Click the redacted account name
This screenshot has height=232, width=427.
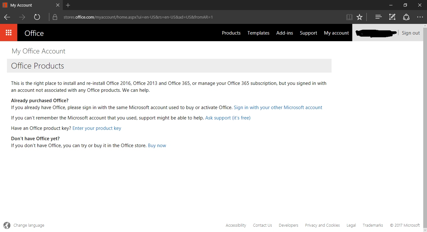(x=376, y=33)
